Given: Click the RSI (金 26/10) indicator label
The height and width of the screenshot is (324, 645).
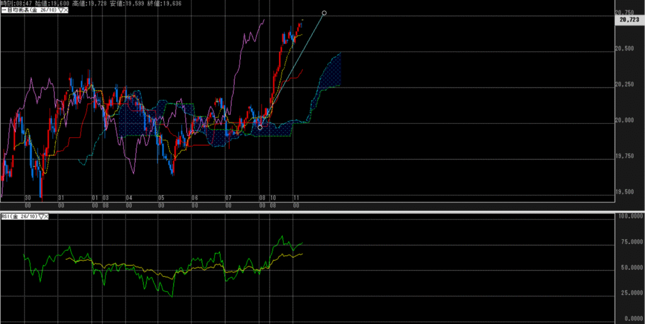Looking at the screenshot, I should (x=19, y=216).
